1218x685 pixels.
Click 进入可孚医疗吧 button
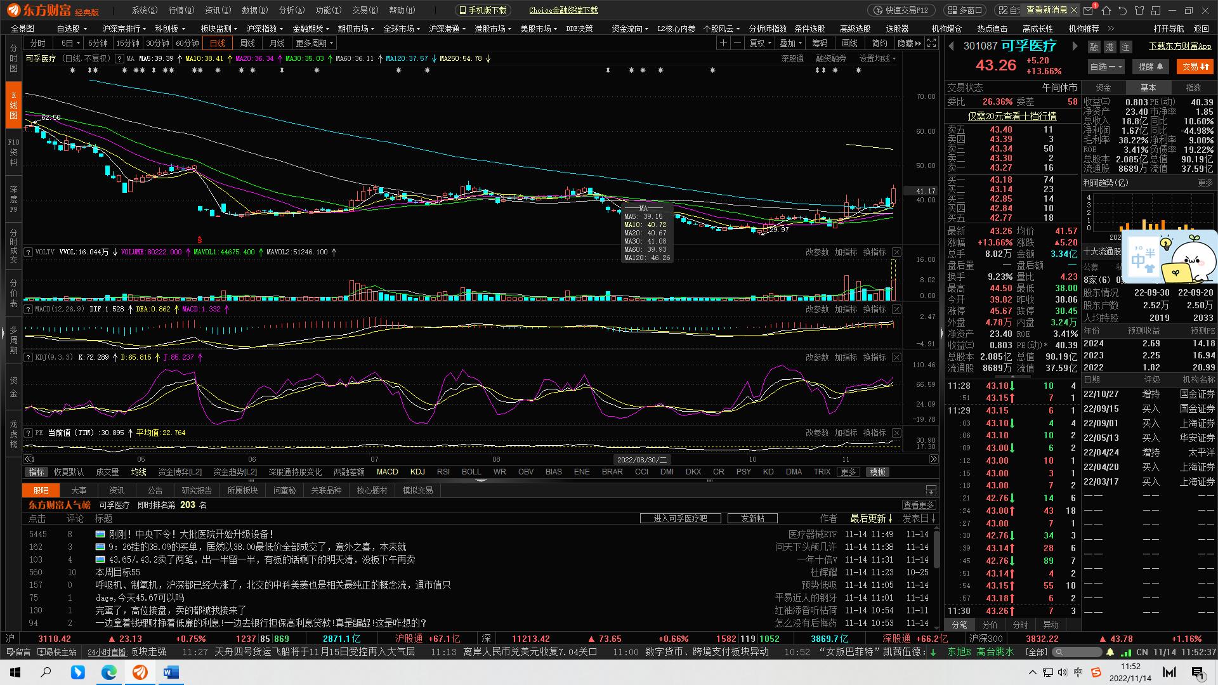(681, 518)
